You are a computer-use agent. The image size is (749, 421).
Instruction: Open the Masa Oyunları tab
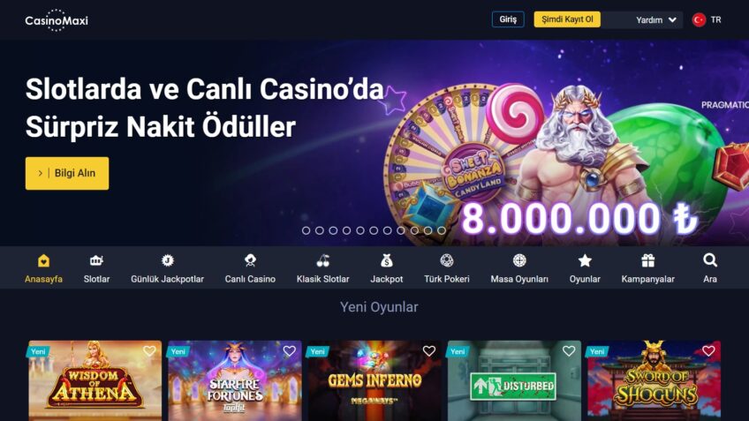coord(519,269)
